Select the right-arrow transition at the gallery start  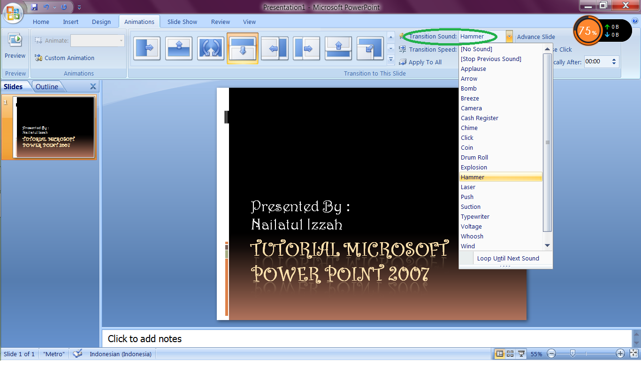click(x=147, y=48)
